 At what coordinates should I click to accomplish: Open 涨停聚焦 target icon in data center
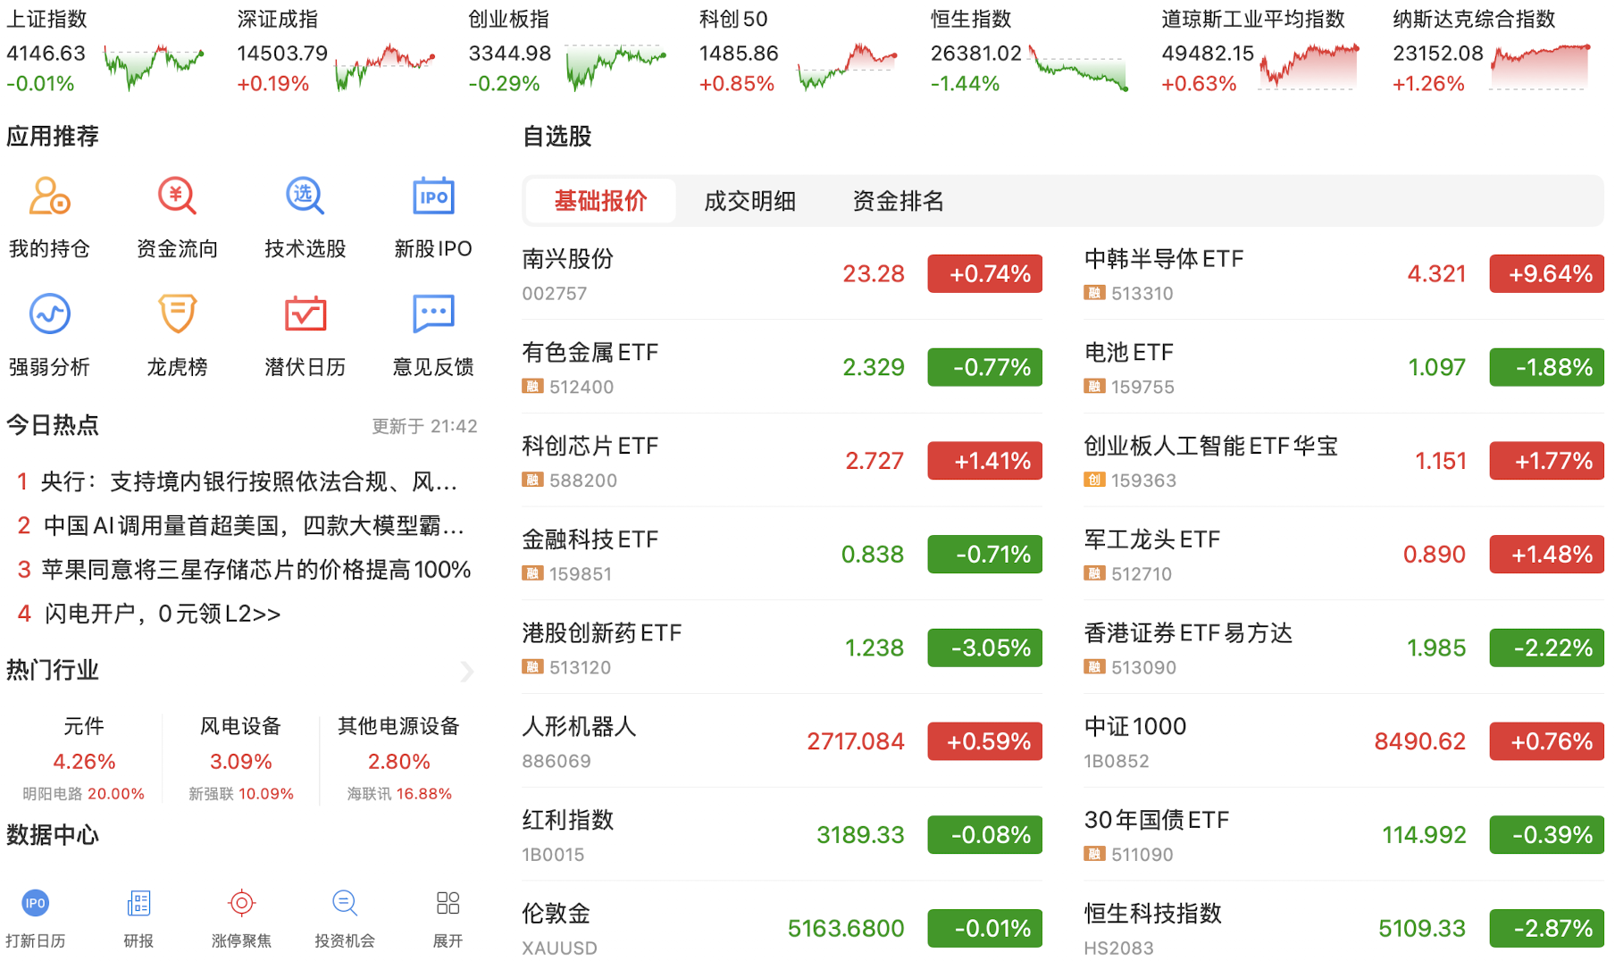click(241, 904)
